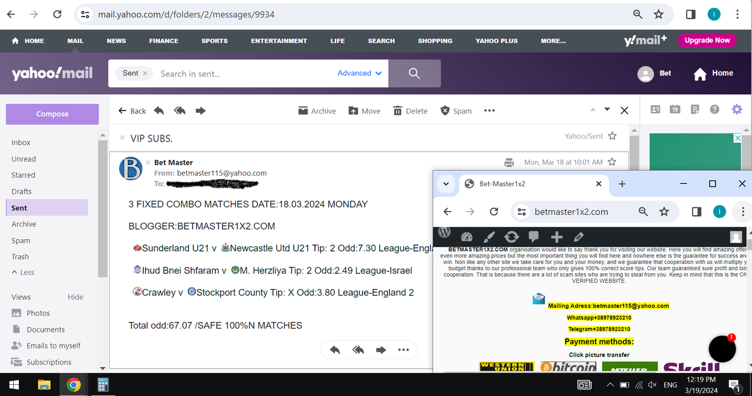Screen dimensions: 752x396
Task: Open new tab in Bet-Master1x2 window
Action: tap(622, 184)
